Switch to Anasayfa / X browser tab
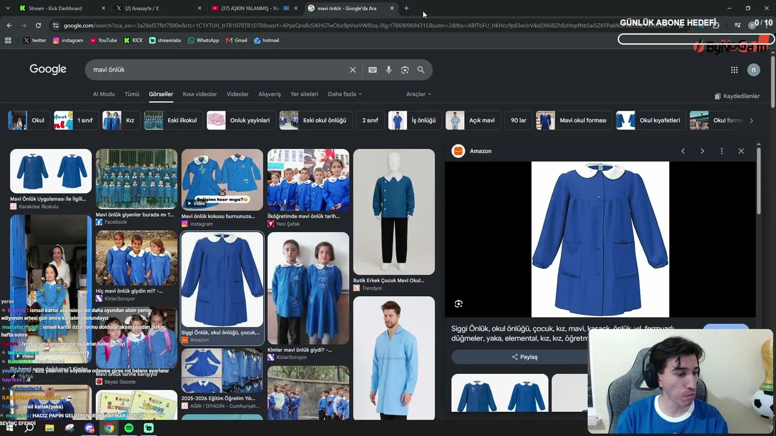The width and height of the screenshot is (776, 436). point(158,8)
